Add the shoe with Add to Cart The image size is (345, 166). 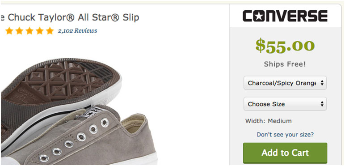(x=285, y=153)
